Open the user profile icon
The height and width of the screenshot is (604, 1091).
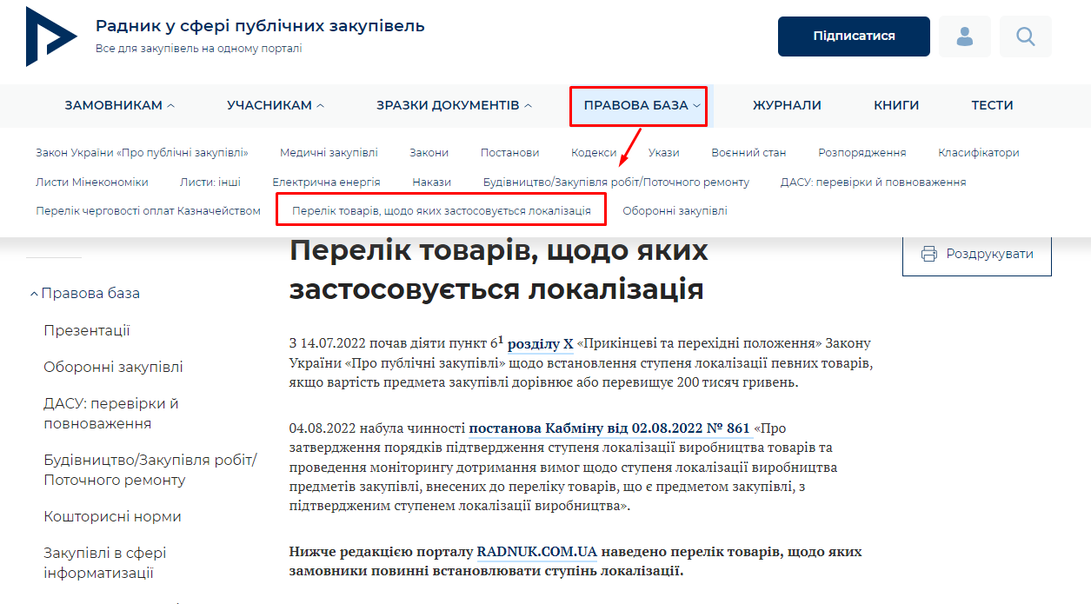[x=964, y=37]
